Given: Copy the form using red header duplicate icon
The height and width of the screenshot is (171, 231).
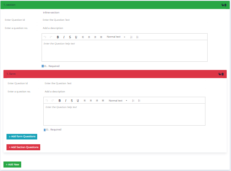Looking at the screenshot, I should click(219, 74).
